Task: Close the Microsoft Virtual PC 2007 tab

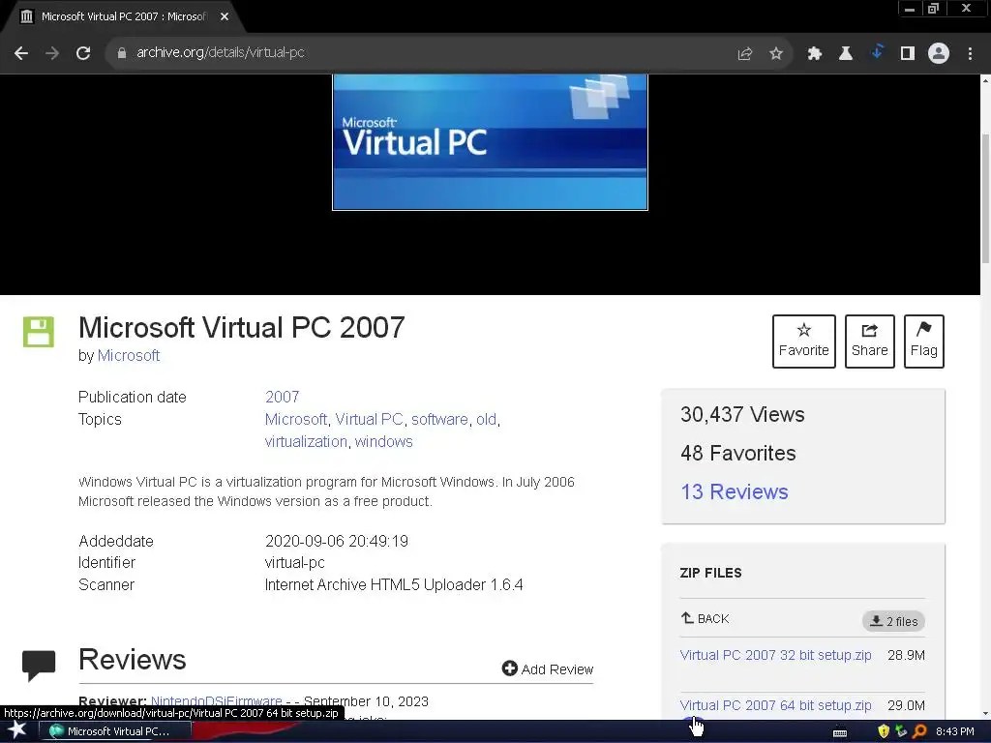Action: click(225, 16)
